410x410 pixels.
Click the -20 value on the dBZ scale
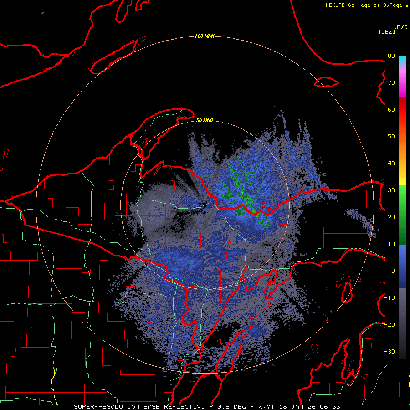coord(389,325)
